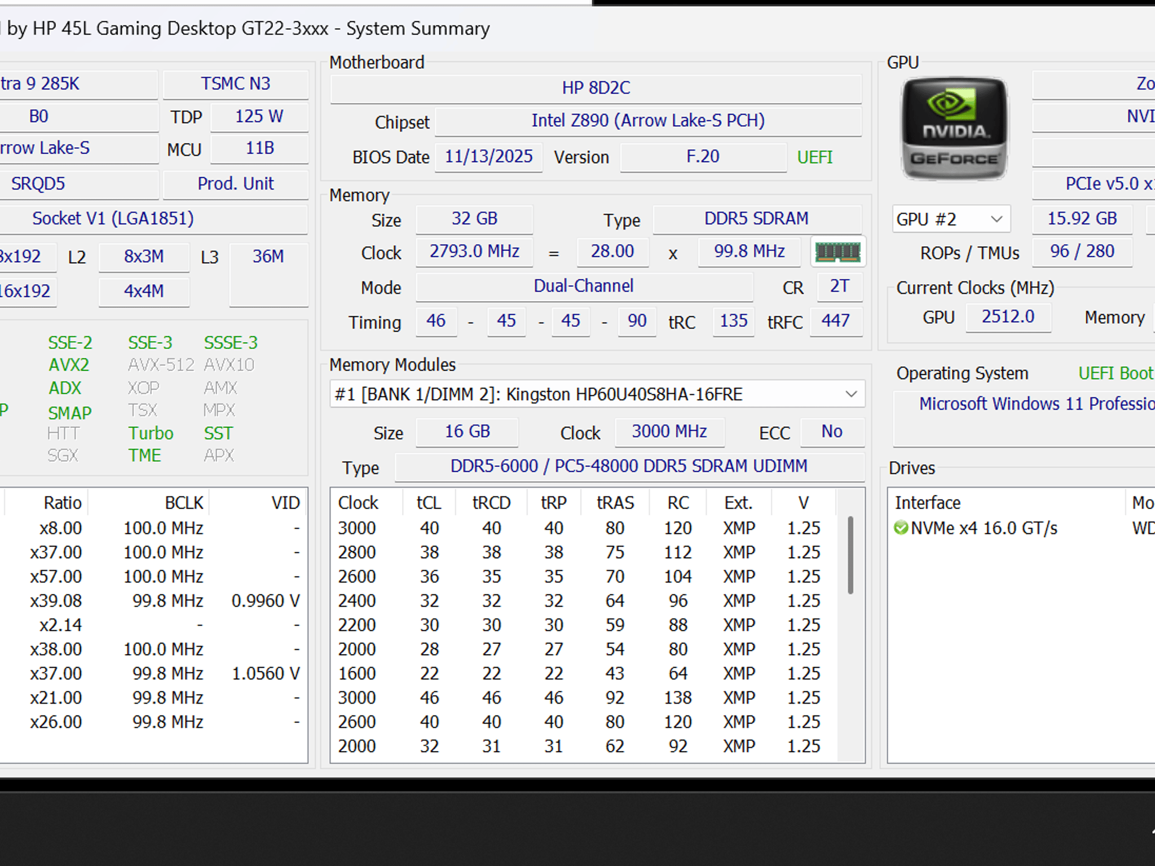Select the NVMe x4 16.0 GT/s drive row
The image size is (1155, 866).
pyautogui.click(x=1022, y=528)
